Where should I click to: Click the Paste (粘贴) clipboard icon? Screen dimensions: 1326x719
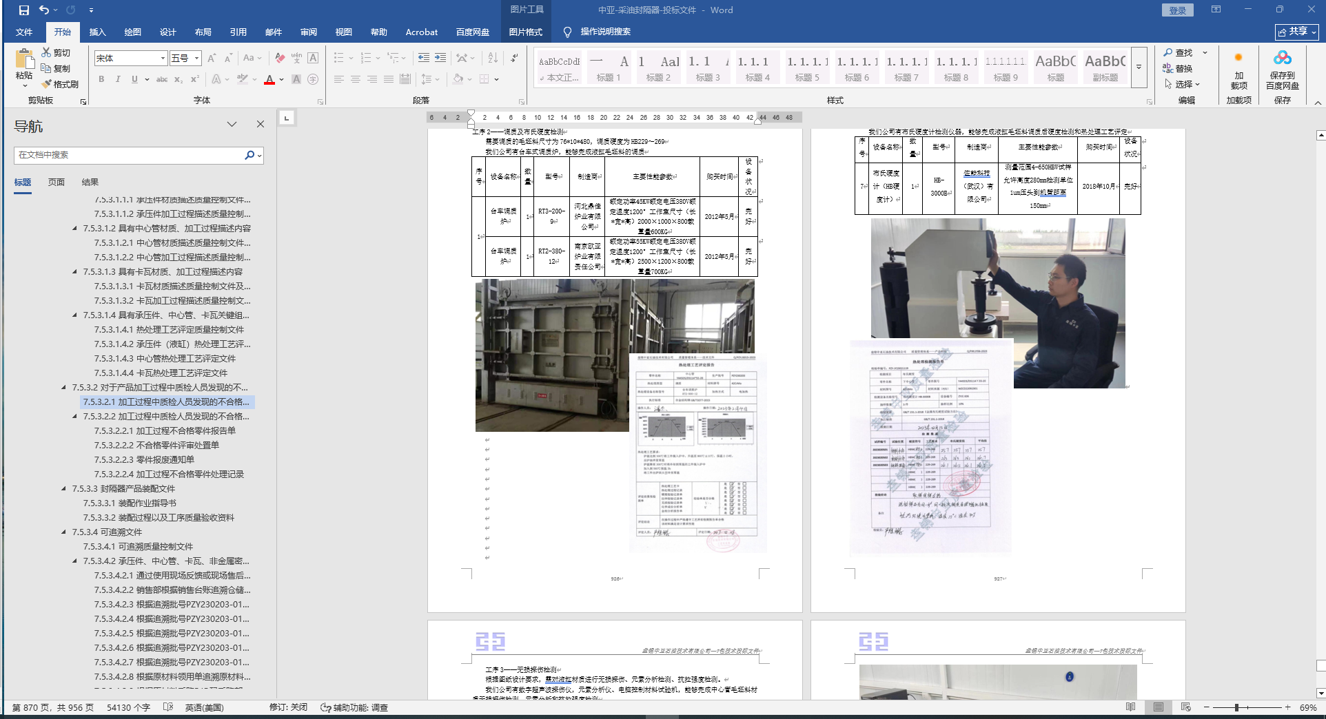(24, 59)
